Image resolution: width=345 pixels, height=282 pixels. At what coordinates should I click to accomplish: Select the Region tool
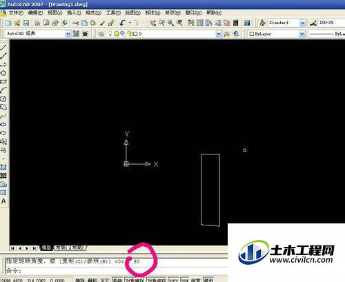point(3,184)
